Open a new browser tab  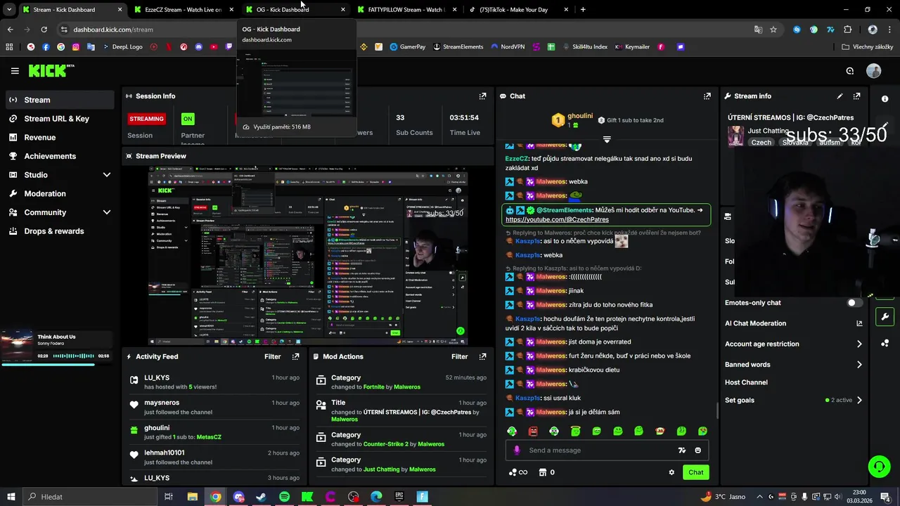click(583, 10)
